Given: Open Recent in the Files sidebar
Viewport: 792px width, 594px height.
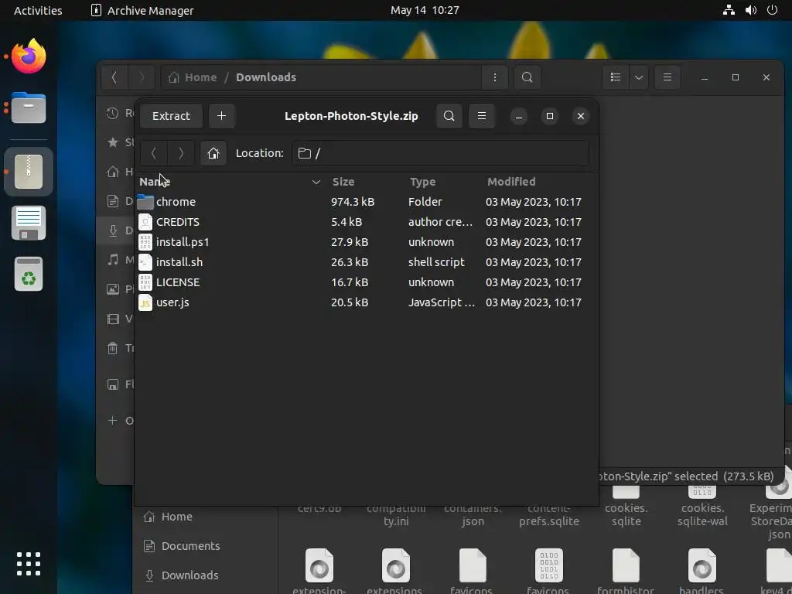Looking at the screenshot, I should pyautogui.click(x=120, y=113).
